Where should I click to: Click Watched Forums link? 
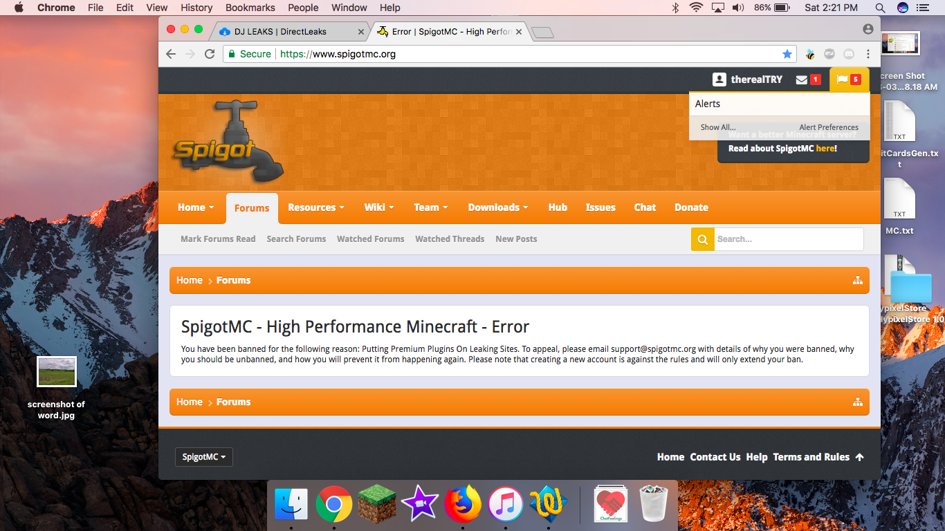(370, 239)
